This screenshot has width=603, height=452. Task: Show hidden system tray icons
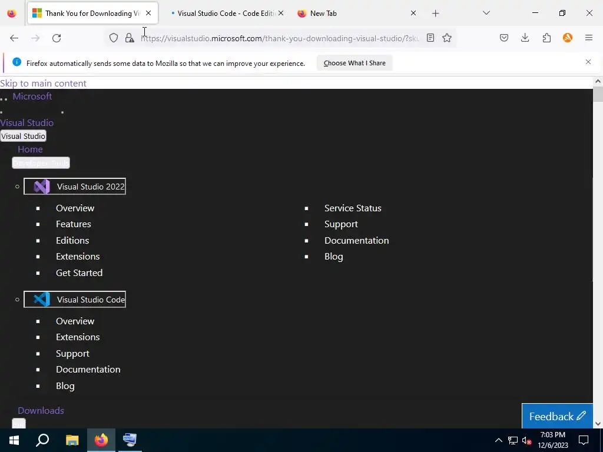(498, 440)
